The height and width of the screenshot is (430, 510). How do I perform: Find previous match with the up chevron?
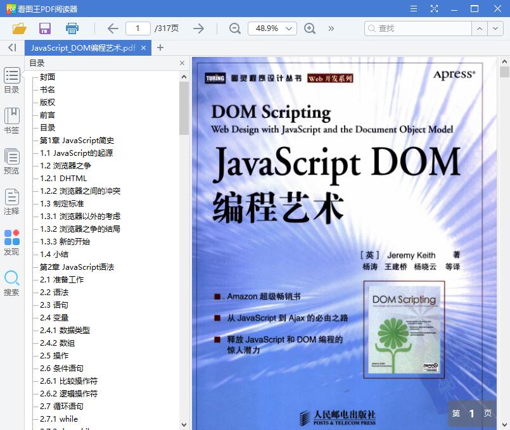(480, 28)
